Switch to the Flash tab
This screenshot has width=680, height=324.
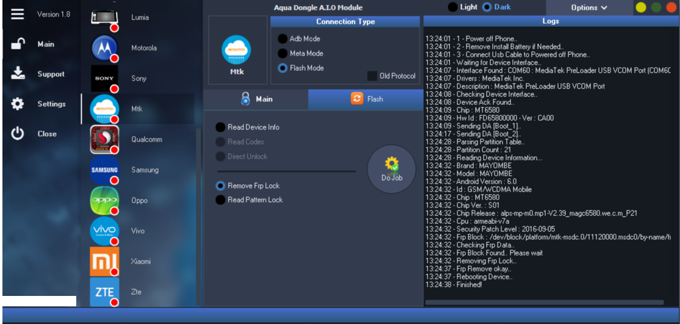pos(365,99)
